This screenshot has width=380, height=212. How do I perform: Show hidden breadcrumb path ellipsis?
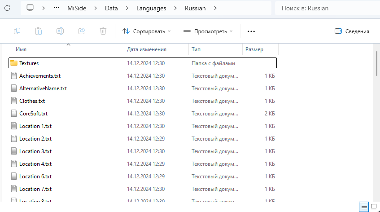tap(57, 8)
